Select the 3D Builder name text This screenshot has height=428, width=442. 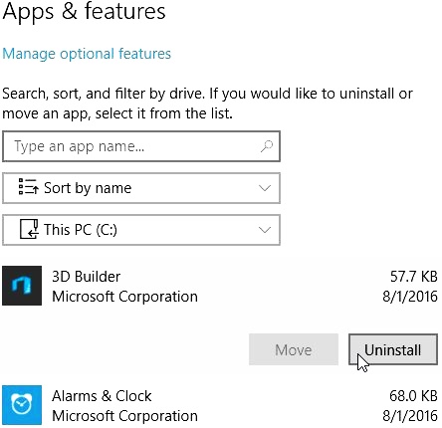pyautogui.click(x=87, y=277)
